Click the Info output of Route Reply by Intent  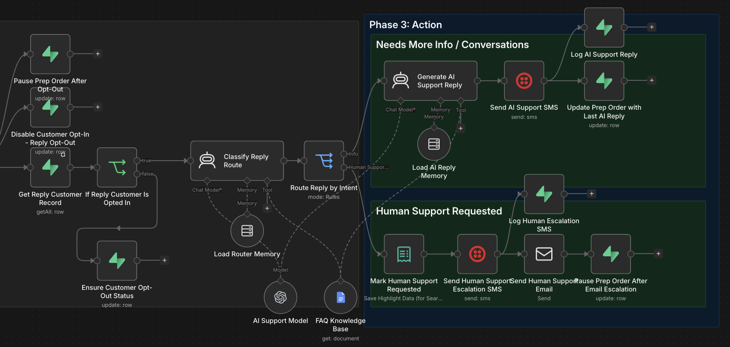(x=344, y=154)
